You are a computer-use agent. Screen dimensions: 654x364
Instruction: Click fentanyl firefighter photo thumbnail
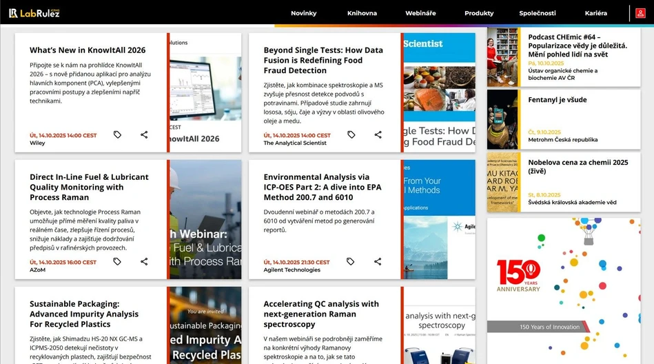(x=502, y=119)
